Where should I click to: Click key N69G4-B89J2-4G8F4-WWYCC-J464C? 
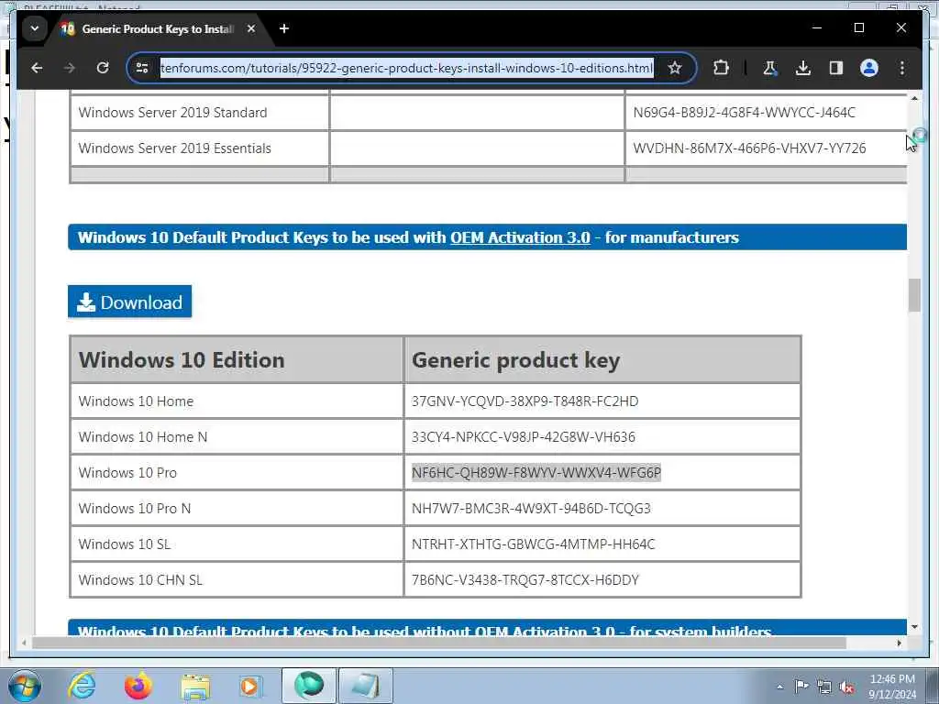[x=744, y=113]
